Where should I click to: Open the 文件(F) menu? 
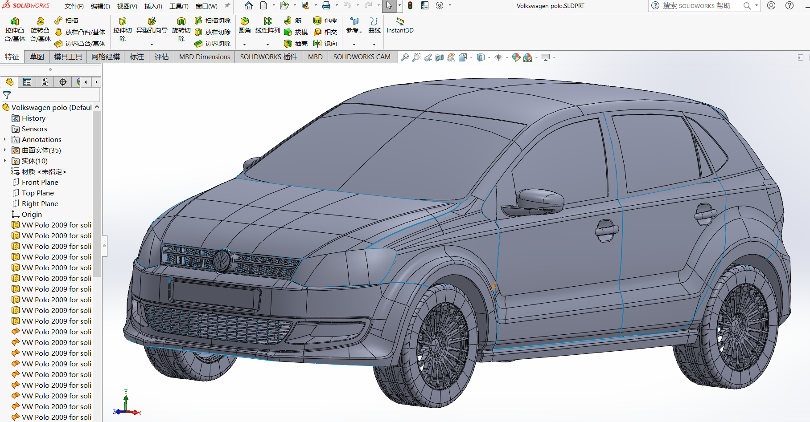tap(74, 6)
